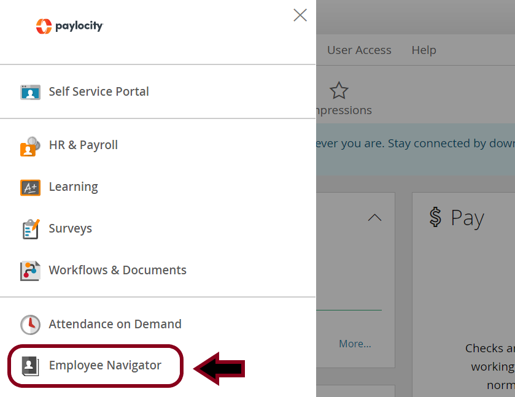Collapse the card using up chevron
The height and width of the screenshot is (397, 515).
tap(374, 217)
